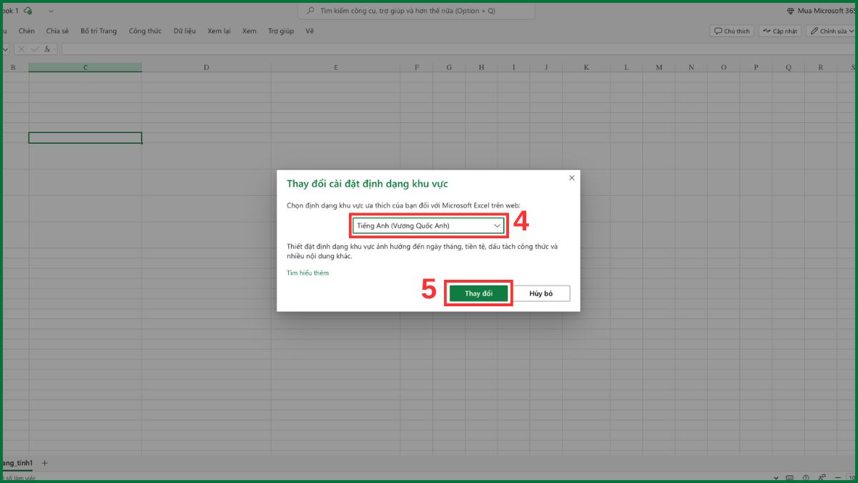The width and height of the screenshot is (858, 483).
Task: Click the search tools input field
Action: click(415, 11)
